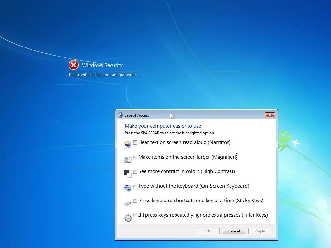
Task: Select 'Make items on the screen larger (Magnifier)' label
Action: [x=187, y=157]
